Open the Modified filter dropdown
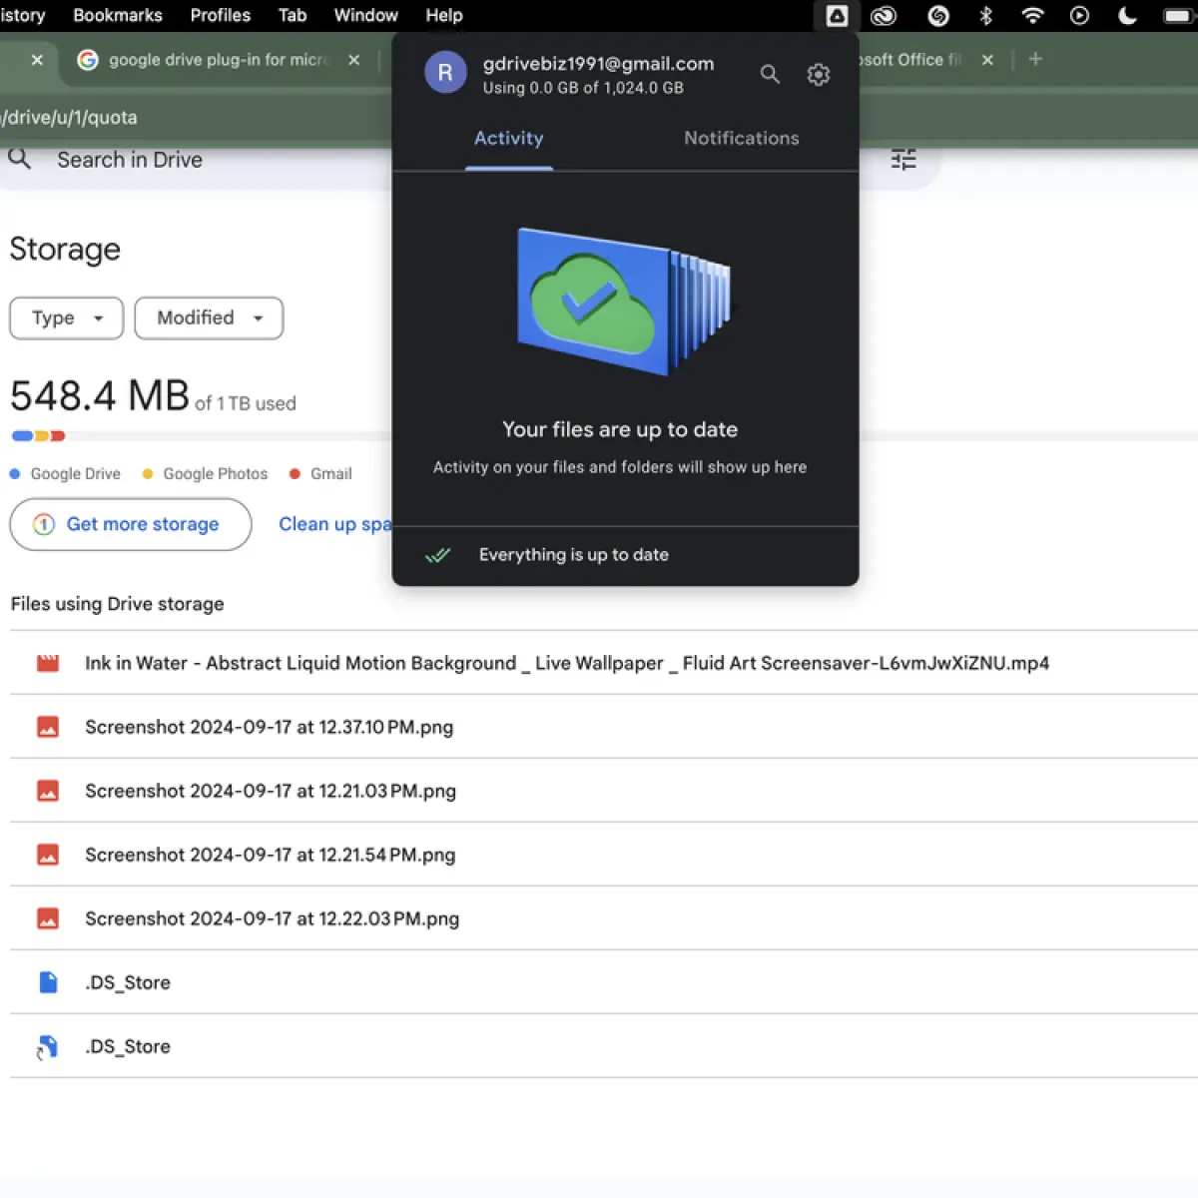Viewport: 1198px width, 1198px height. pyautogui.click(x=209, y=318)
